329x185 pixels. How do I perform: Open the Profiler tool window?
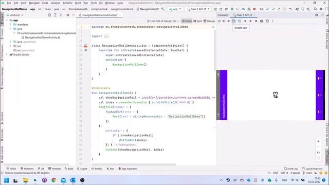coord(97,169)
